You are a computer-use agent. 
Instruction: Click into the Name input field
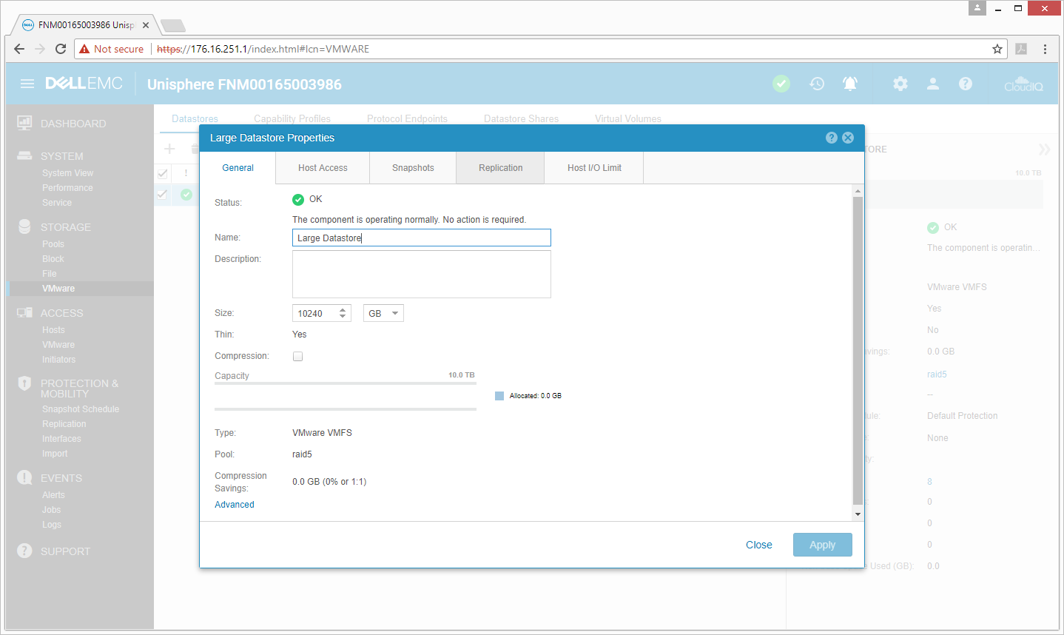tap(422, 238)
